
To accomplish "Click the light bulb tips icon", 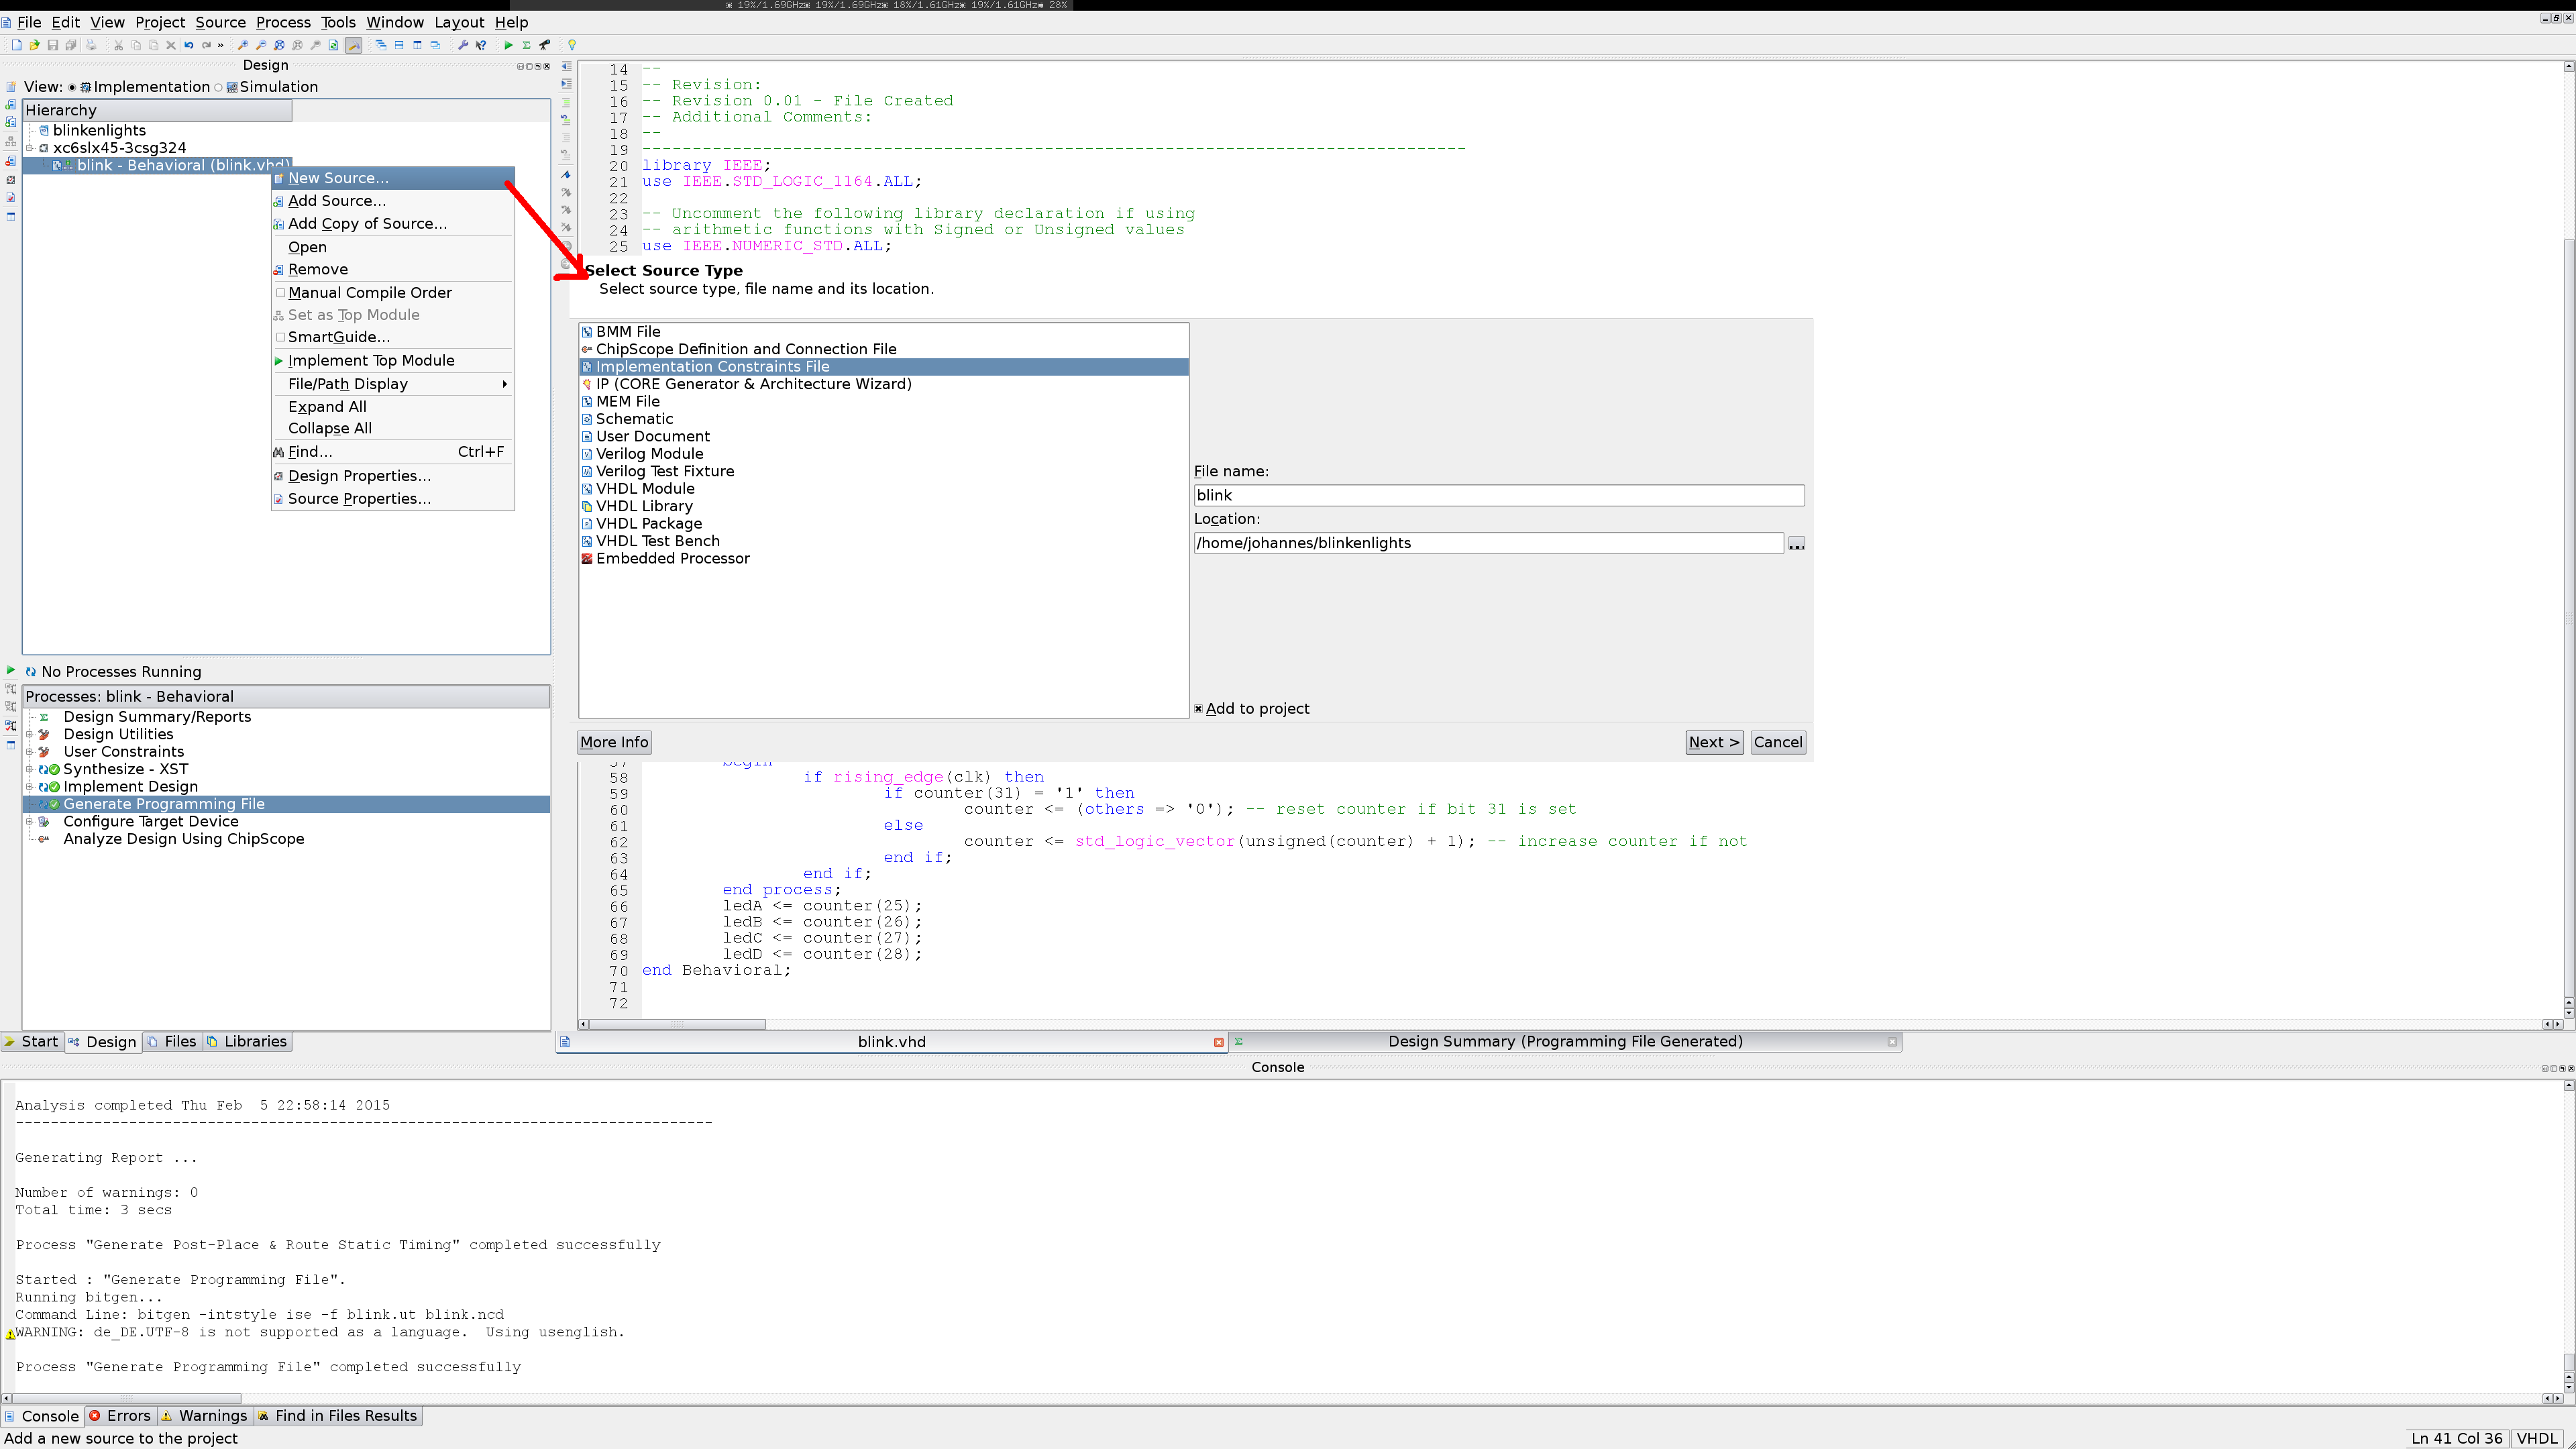I will point(572,45).
